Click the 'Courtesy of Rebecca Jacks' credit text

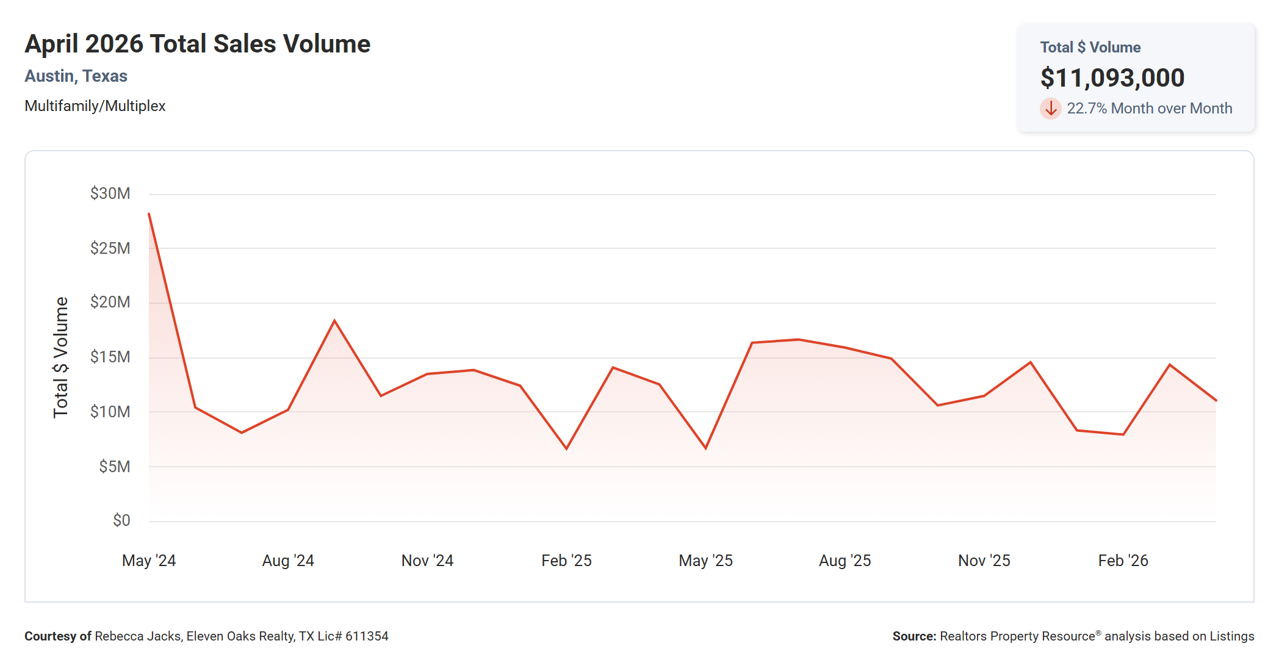pos(206,636)
